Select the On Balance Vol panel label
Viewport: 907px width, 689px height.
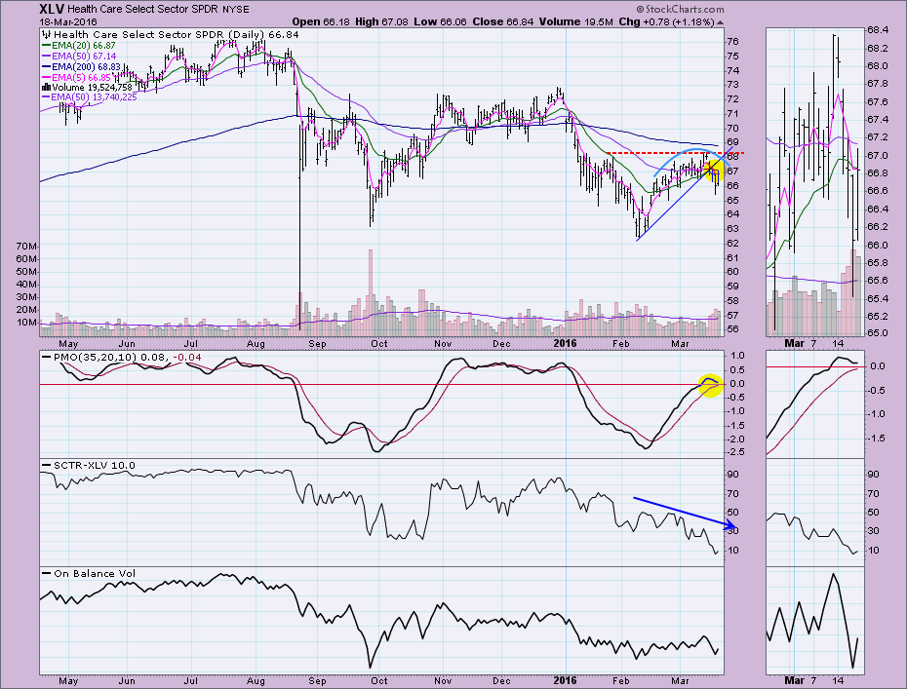88,572
